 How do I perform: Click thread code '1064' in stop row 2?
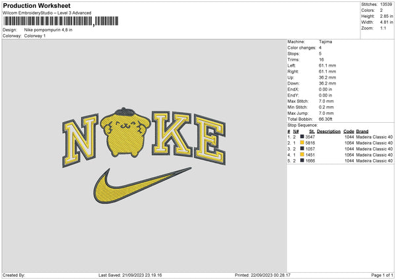pos(349,143)
